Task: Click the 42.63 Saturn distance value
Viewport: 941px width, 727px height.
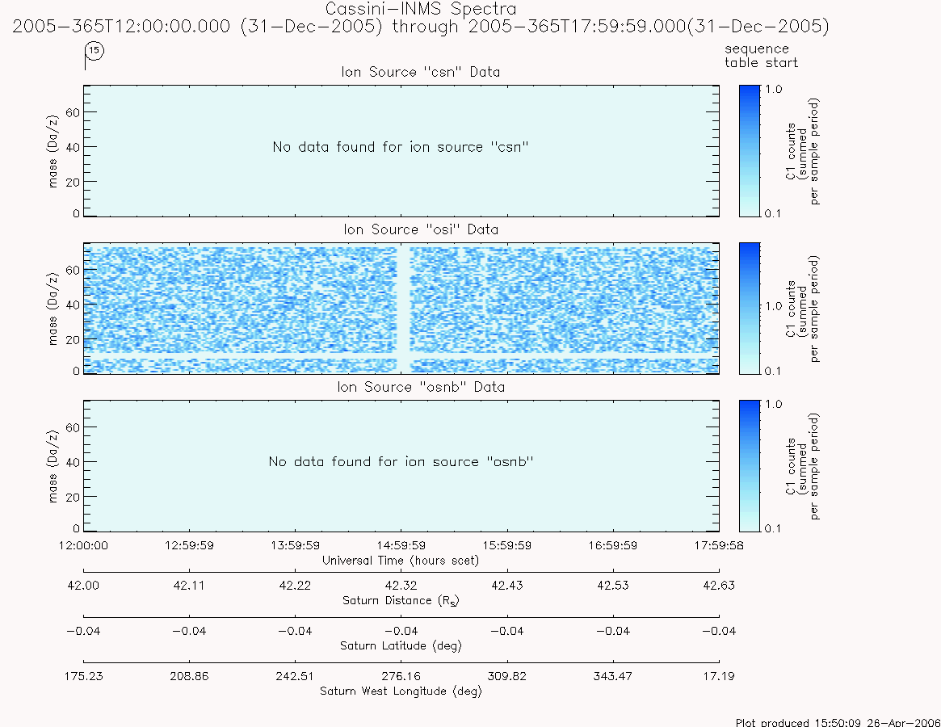Action: coord(719,586)
